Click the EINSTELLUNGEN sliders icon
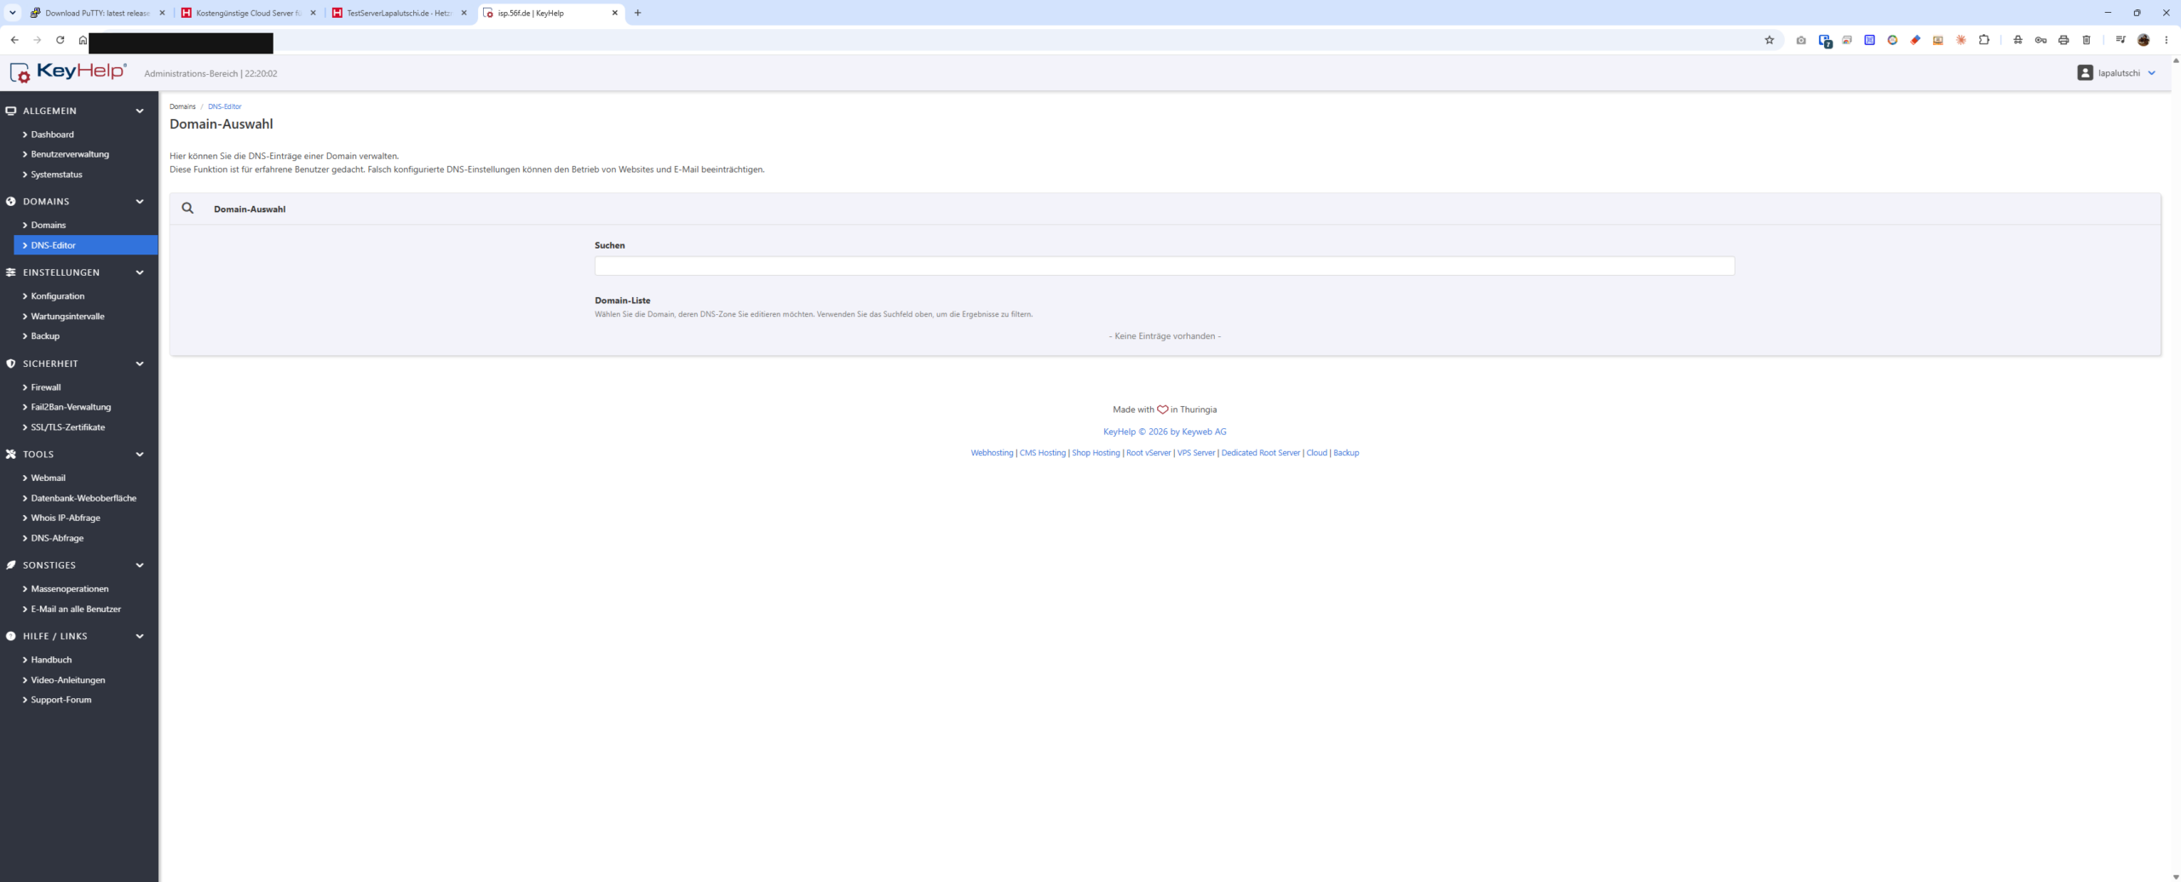The image size is (2181, 882). click(11, 272)
